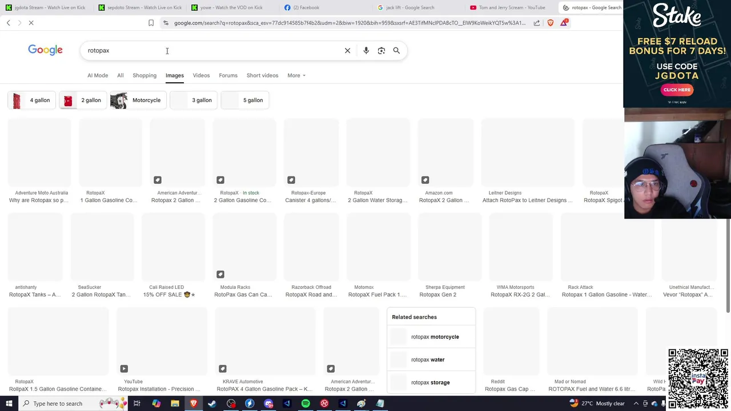Switch to the jgdota Stream Kick tab

[x=46, y=7]
